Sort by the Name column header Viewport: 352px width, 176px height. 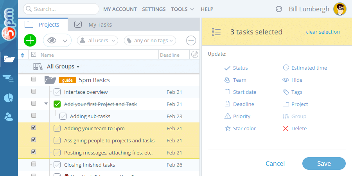47,55
